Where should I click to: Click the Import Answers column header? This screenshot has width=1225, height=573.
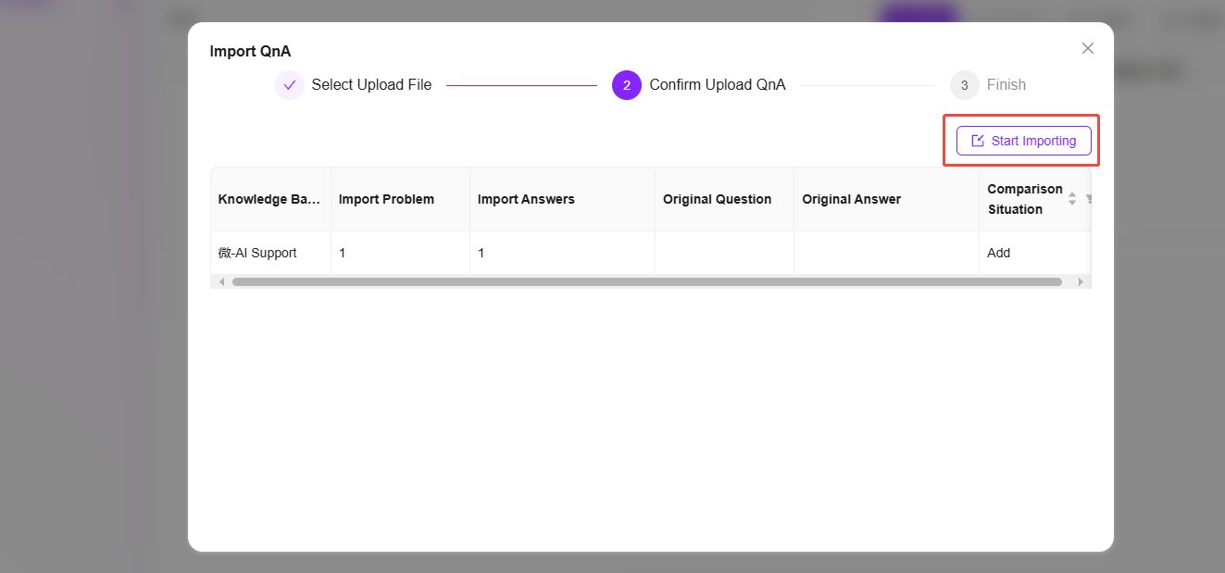(526, 199)
